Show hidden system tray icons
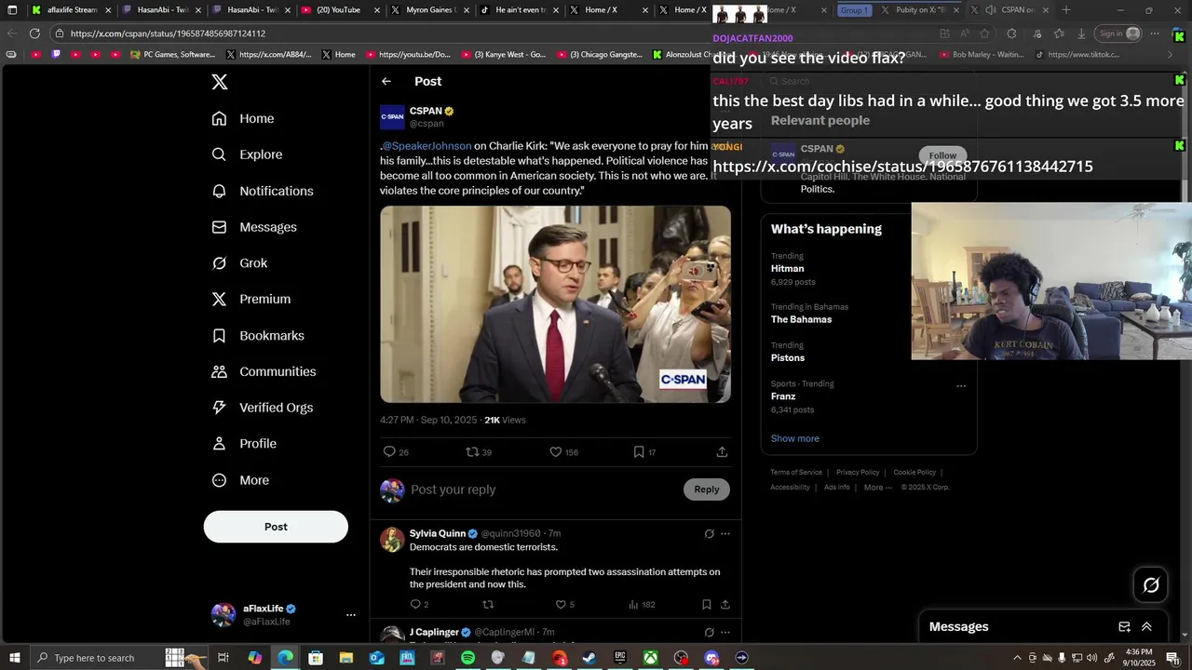 point(1017,658)
